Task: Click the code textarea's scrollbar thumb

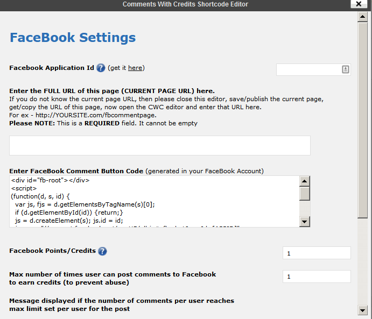Action: (305, 193)
